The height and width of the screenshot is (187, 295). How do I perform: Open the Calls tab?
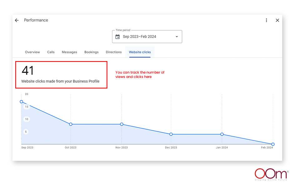pos(51,52)
